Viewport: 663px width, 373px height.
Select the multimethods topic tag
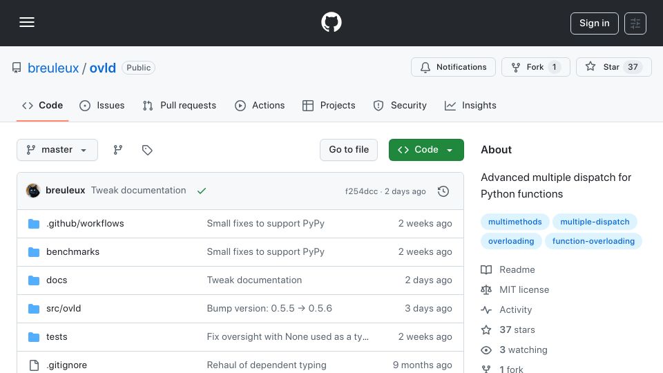[x=515, y=222]
